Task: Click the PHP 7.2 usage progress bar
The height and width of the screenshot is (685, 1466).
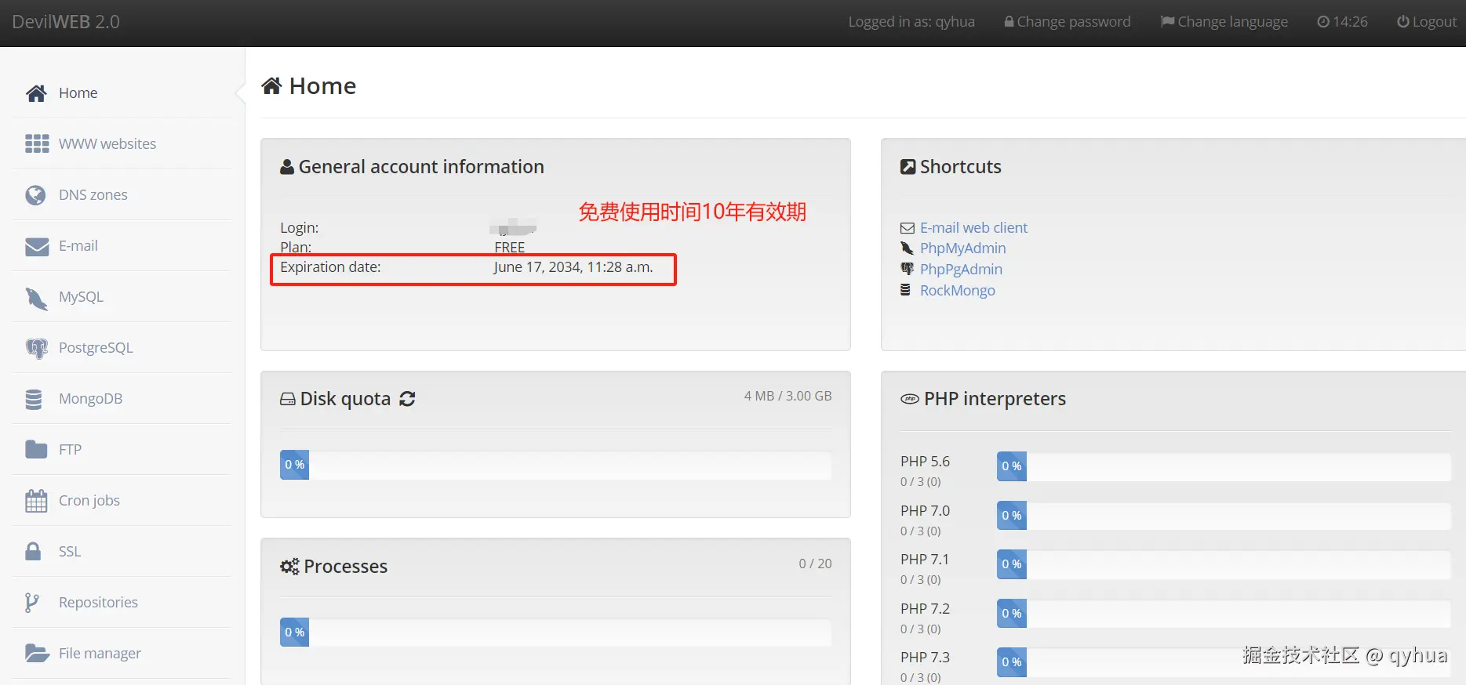Action: pyautogui.click(x=1224, y=614)
